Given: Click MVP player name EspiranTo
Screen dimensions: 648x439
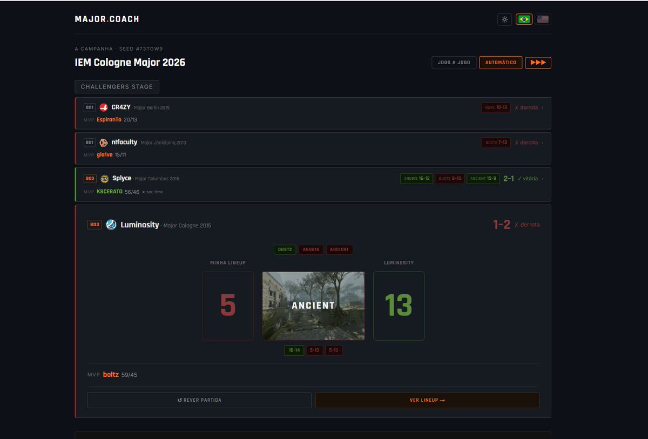Looking at the screenshot, I should (x=109, y=119).
